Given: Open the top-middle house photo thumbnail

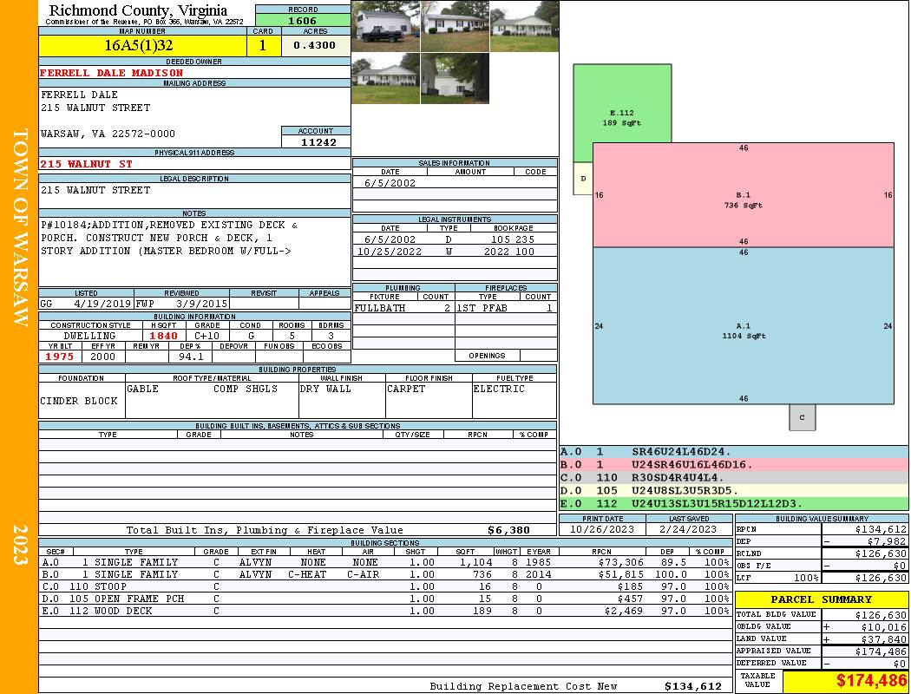Looking at the screenshot, I should [x=455, y=26].
